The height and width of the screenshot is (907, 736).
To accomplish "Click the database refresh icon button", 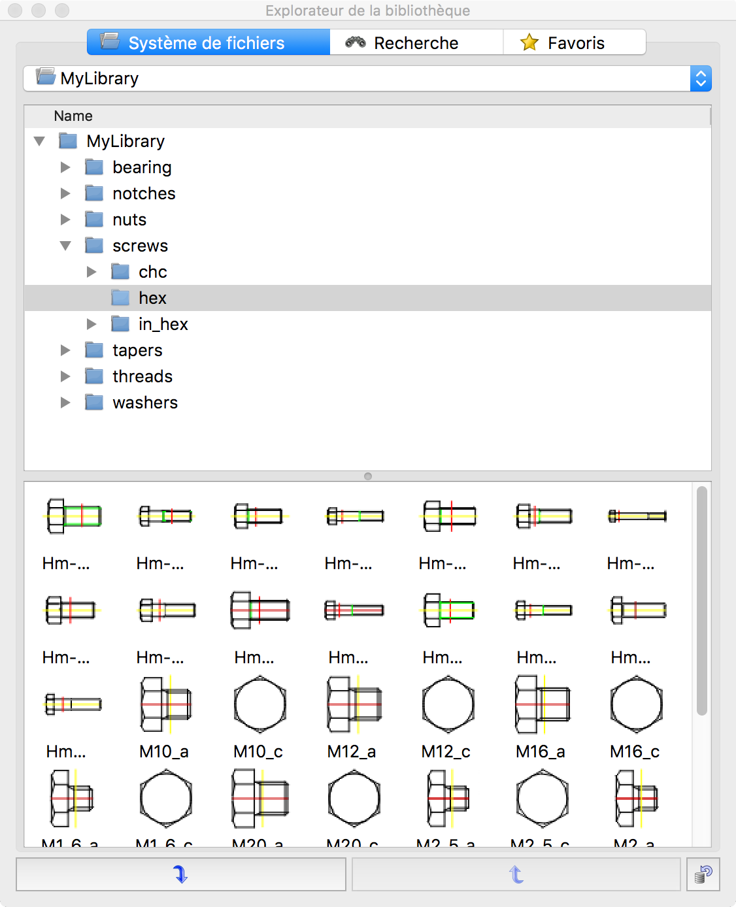I will coord(703,874).
